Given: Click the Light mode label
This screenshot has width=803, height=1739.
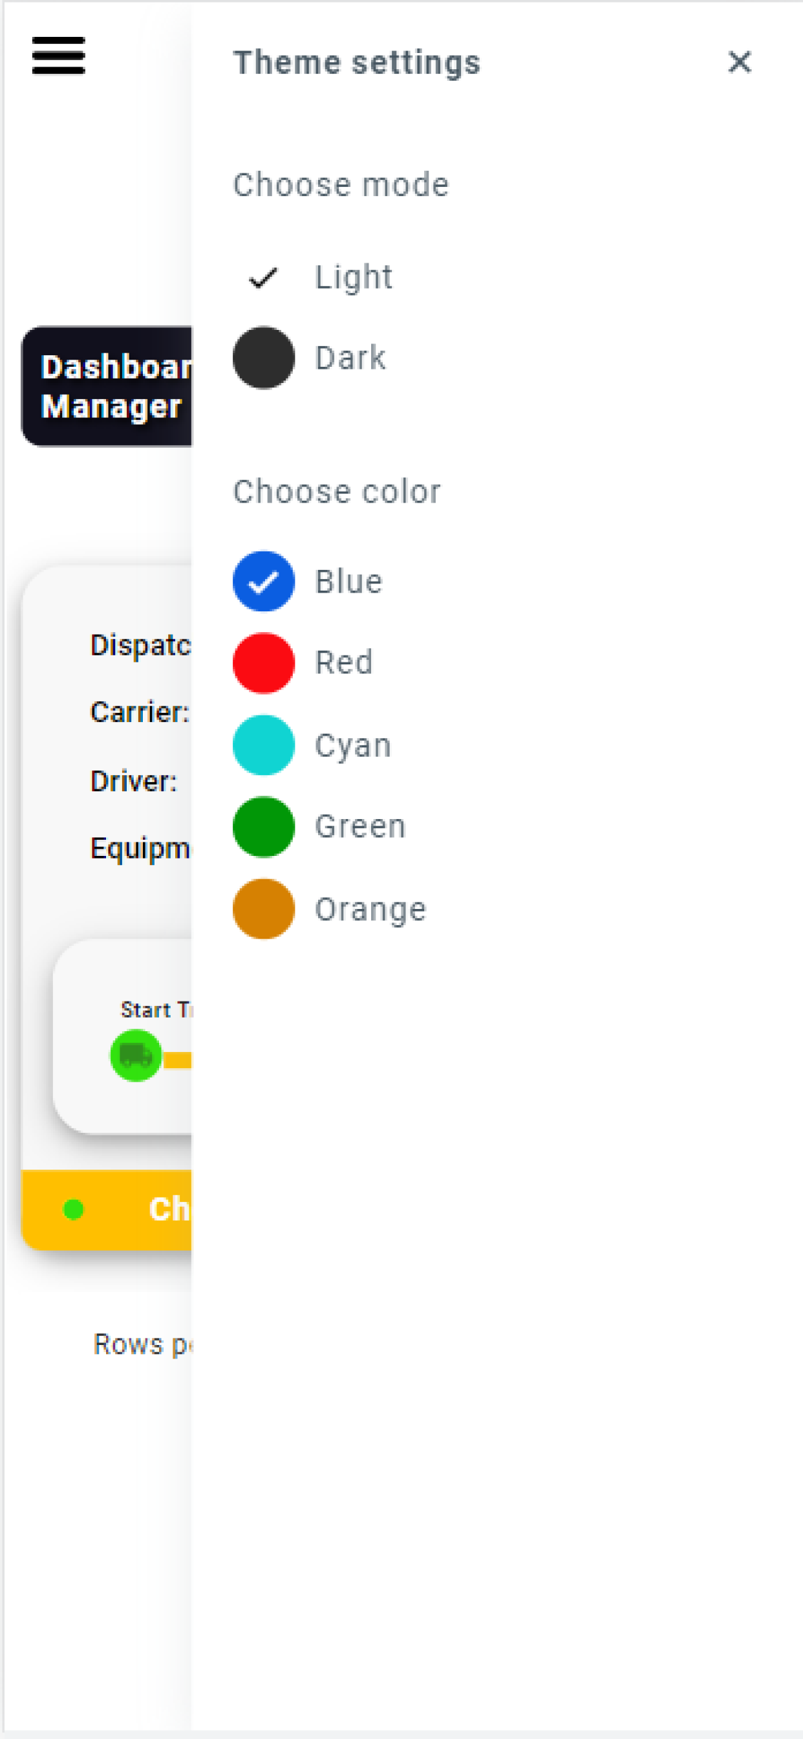Looking at the screenshot, I should 354,278.
